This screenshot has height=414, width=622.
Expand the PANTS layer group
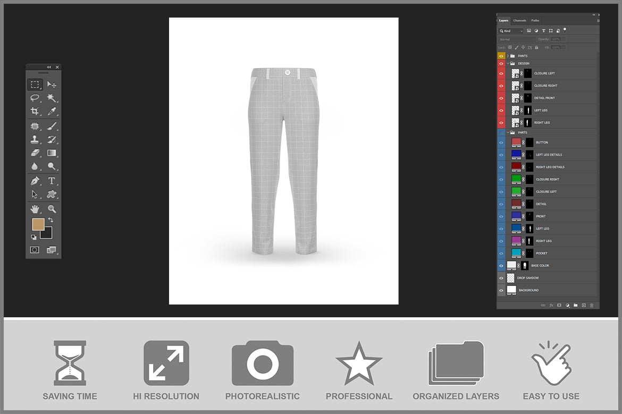pyautogui.click(x=508, y=56)
